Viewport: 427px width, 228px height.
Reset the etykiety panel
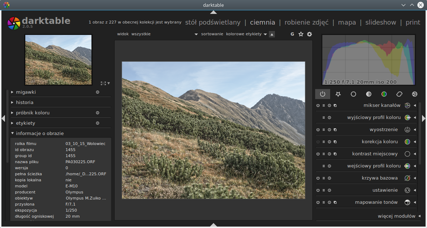[x=98, y=123]
